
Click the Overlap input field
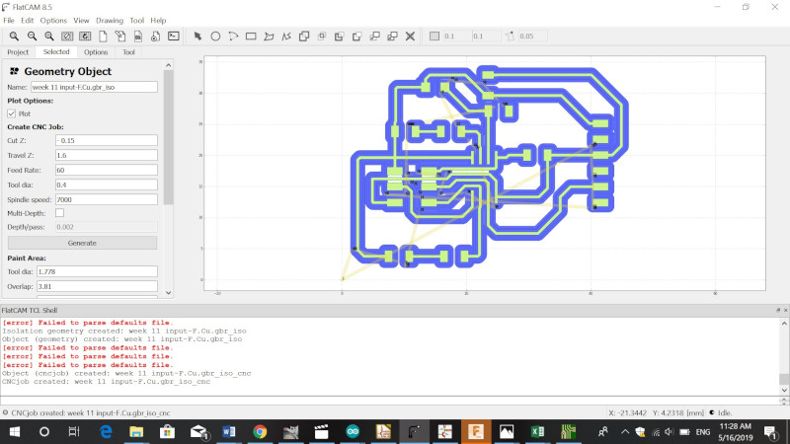(97, 286)
